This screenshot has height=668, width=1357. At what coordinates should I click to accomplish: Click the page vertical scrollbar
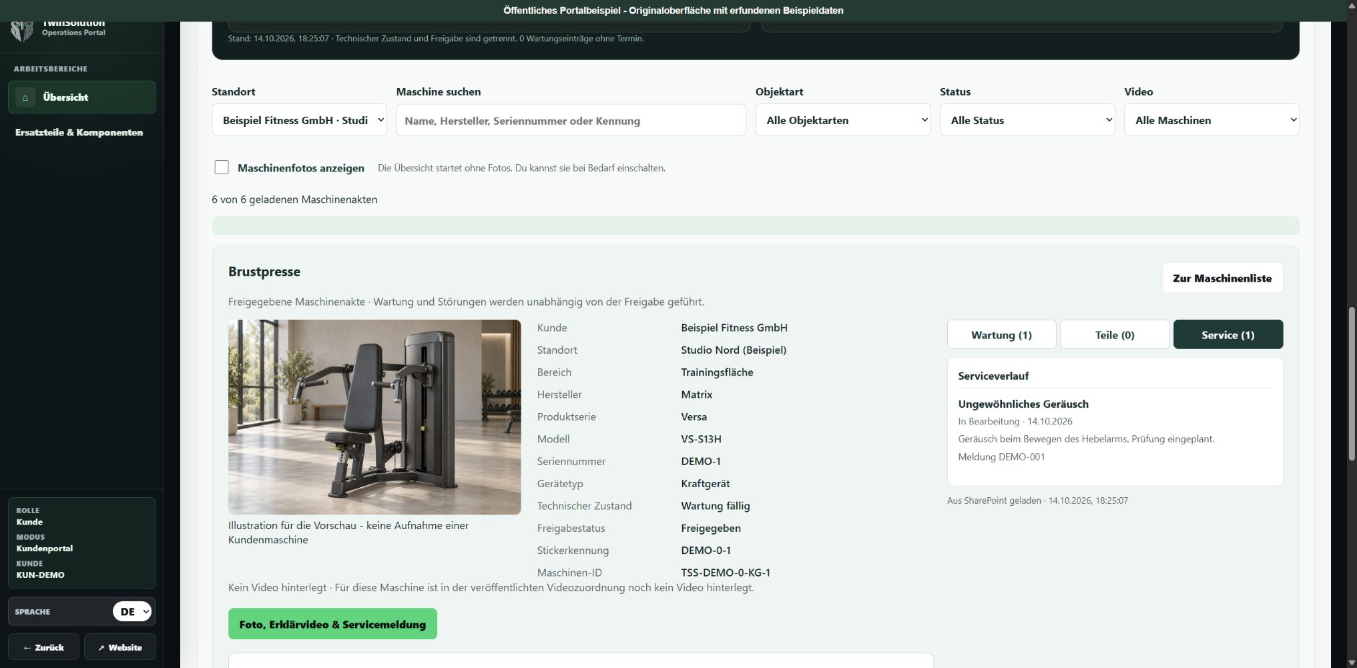point(1350,382)
